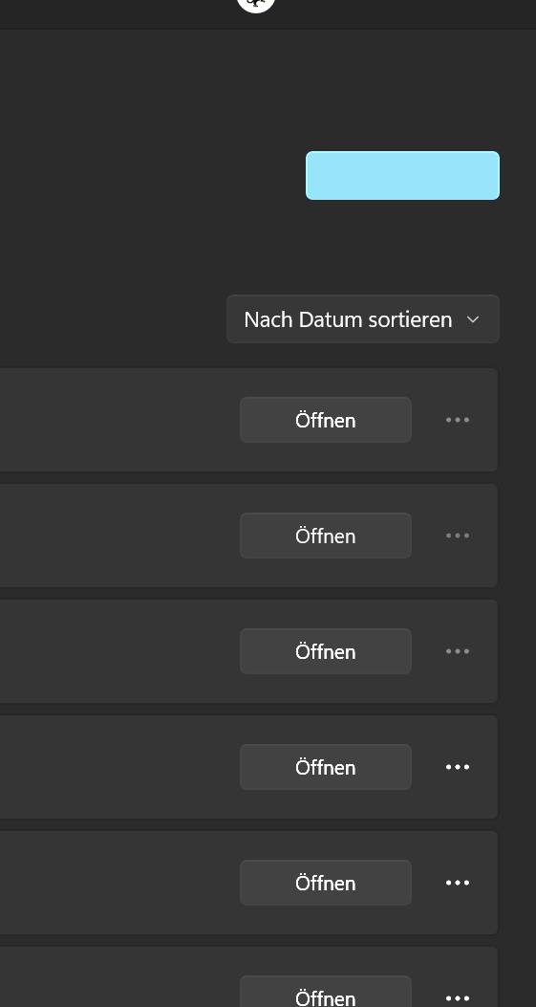Click 'Öffnen' in the third list row
The image size is (536, 1007).
pyautogui.click(x=326, y=651)
